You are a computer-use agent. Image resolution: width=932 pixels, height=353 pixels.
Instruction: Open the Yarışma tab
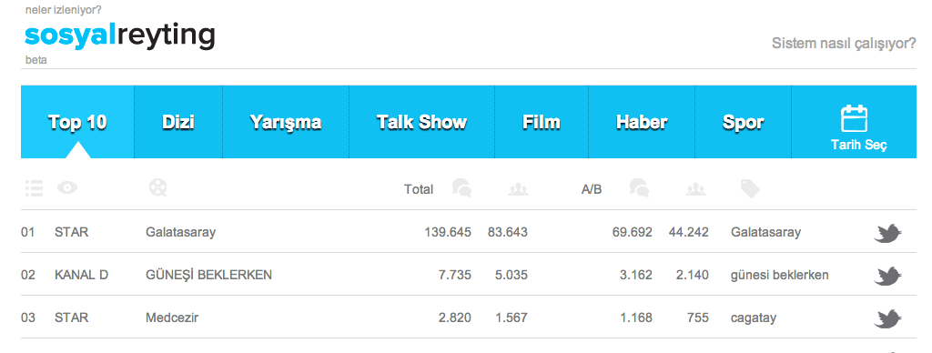coord(285,122)
